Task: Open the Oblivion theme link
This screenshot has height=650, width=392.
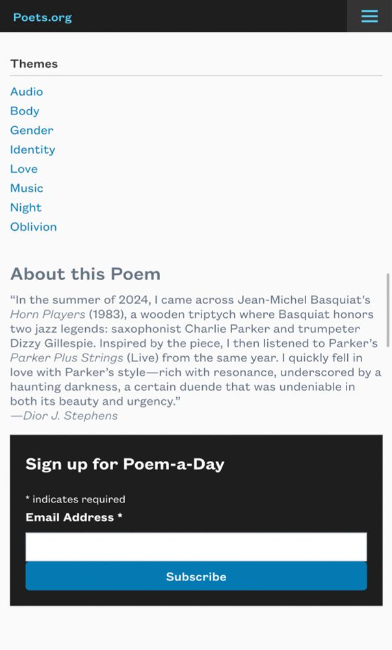Action: [34, 227]
